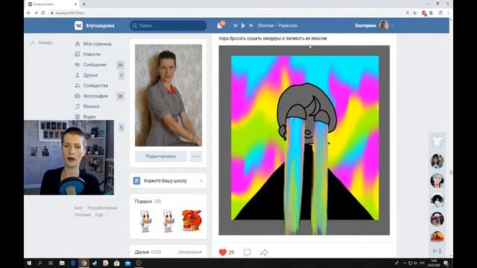Open a new browser tab with plus
Viewport: 477px width, 268px height.
(84, 4)
